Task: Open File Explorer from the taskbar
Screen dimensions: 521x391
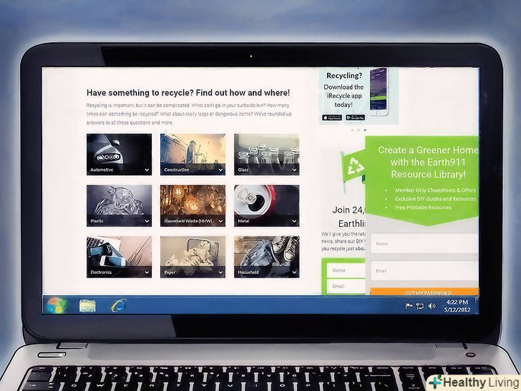Action: tap(87, 305)
